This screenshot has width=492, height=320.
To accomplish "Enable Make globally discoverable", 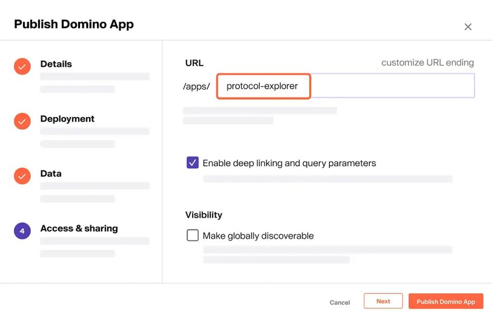I will [193, 235].
